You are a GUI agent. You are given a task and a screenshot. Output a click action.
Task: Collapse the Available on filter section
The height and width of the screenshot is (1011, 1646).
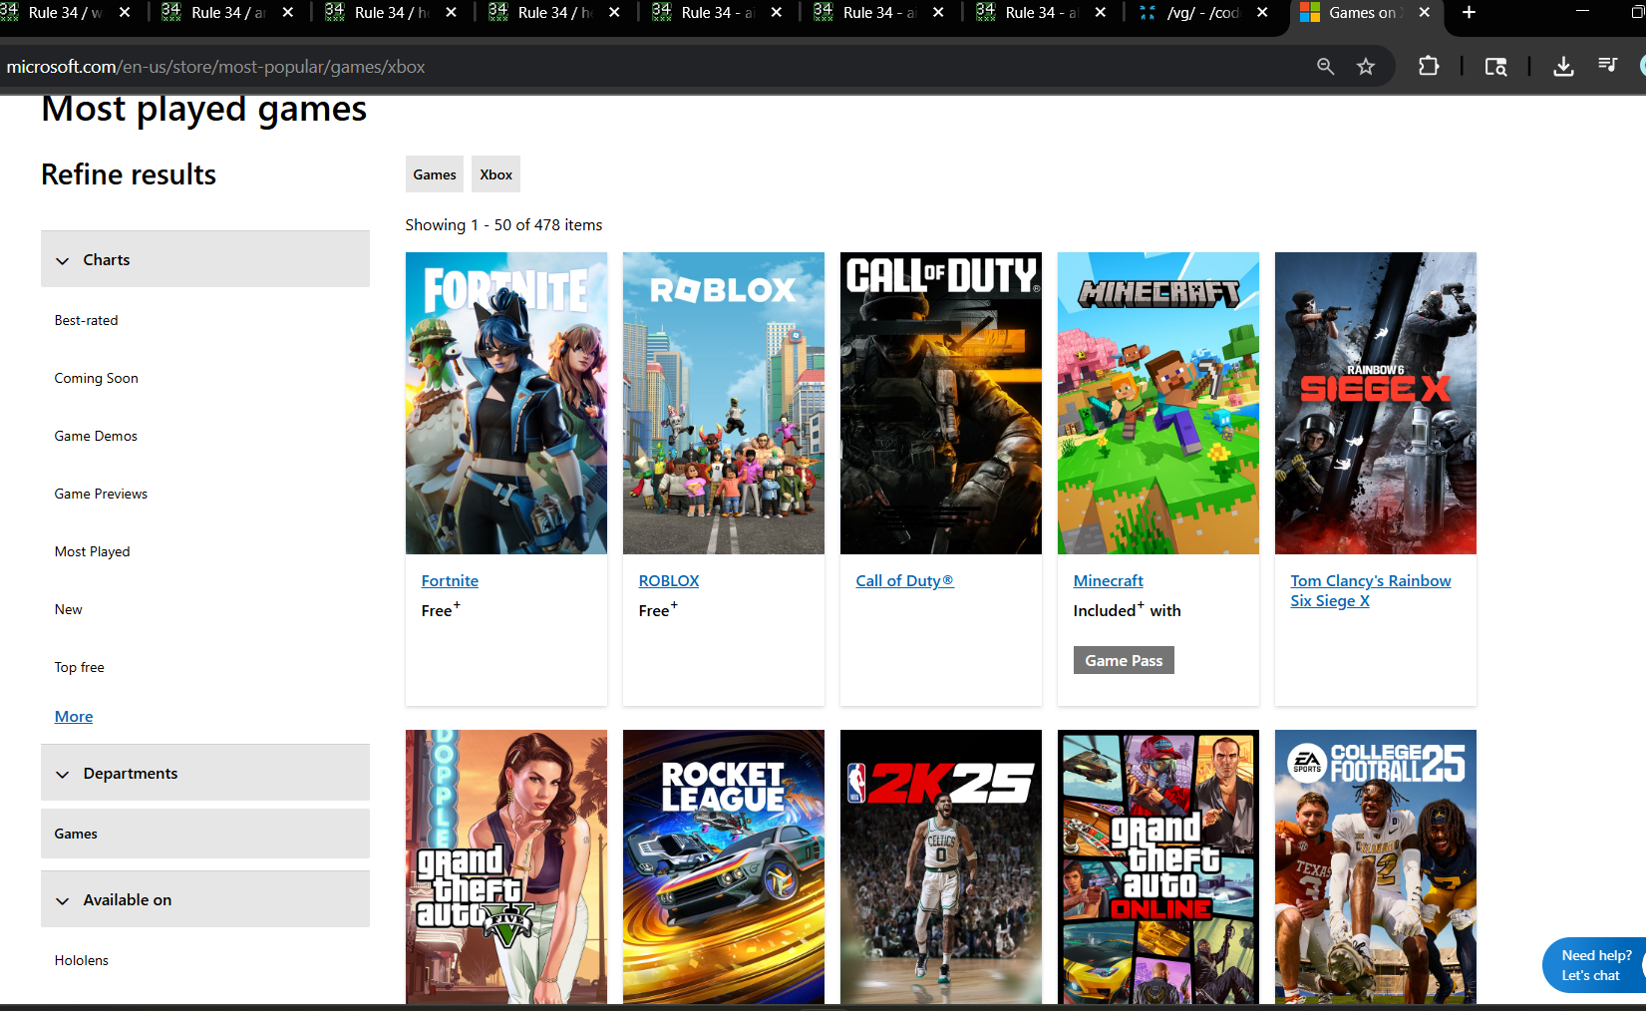tap(205, 899)
